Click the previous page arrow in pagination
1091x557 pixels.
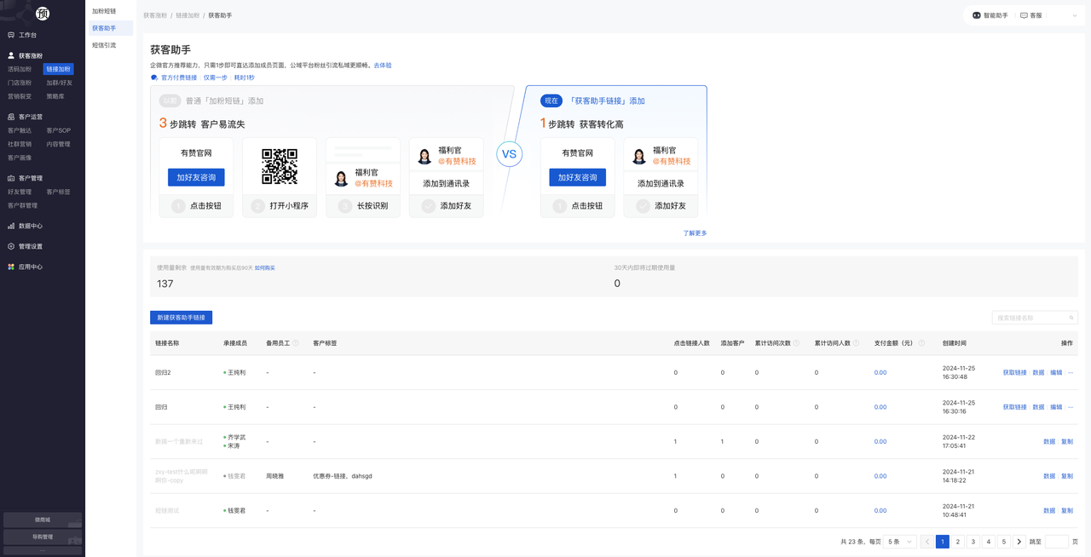click(927, 542)
